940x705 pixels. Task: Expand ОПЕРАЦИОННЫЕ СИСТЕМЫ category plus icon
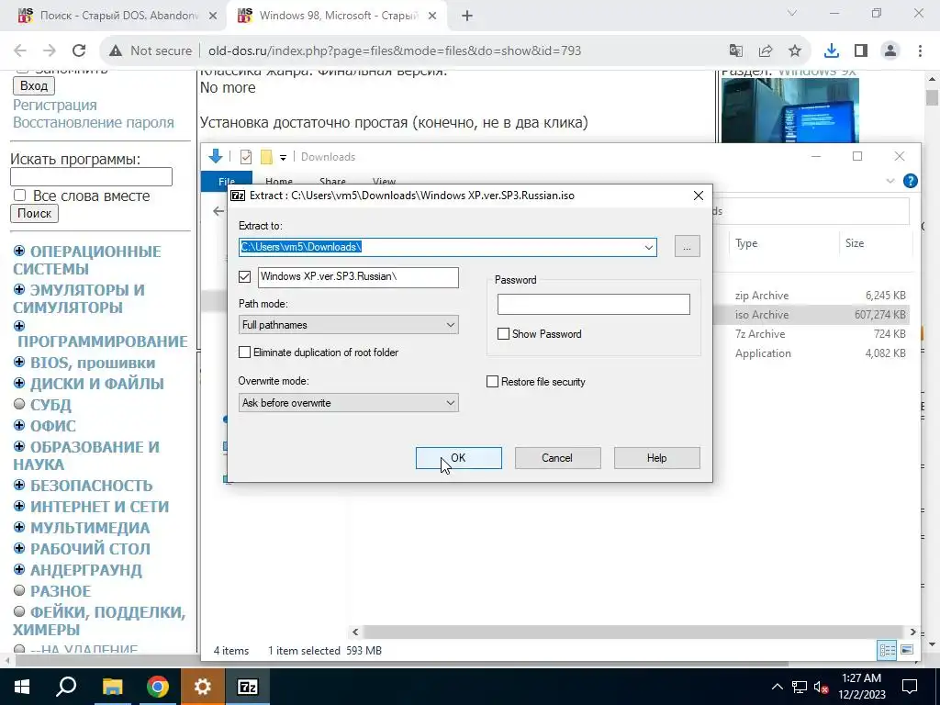(19, 251)
